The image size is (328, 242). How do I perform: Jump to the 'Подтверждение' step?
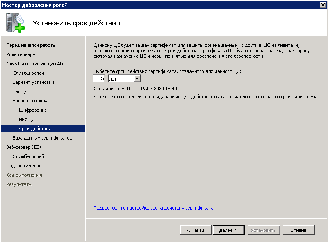(24, 166)
